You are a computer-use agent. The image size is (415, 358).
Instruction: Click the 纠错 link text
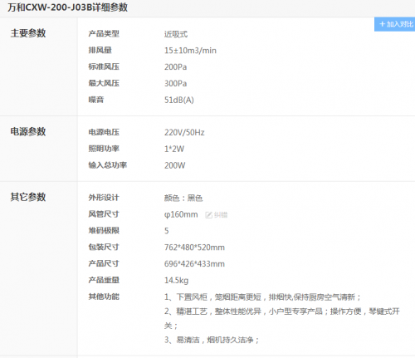(221, 215)
